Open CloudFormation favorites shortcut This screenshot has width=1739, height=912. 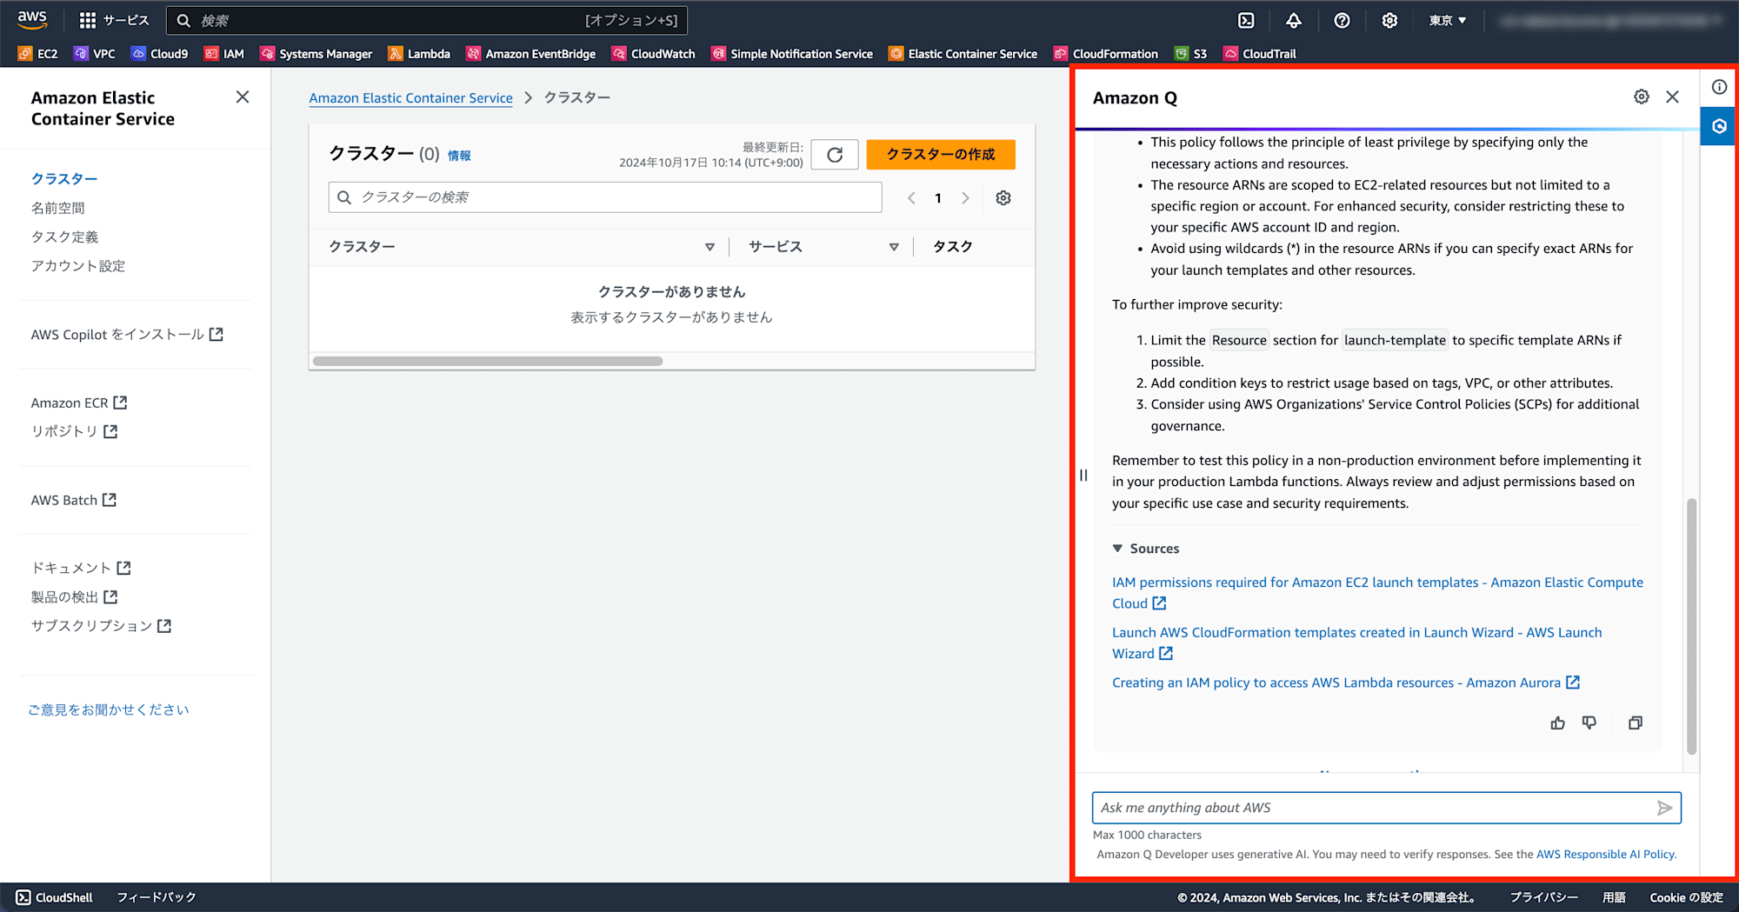pos(1106,54)
